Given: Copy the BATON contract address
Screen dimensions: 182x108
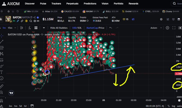Looking at the screenshot, I should point(31,17).
